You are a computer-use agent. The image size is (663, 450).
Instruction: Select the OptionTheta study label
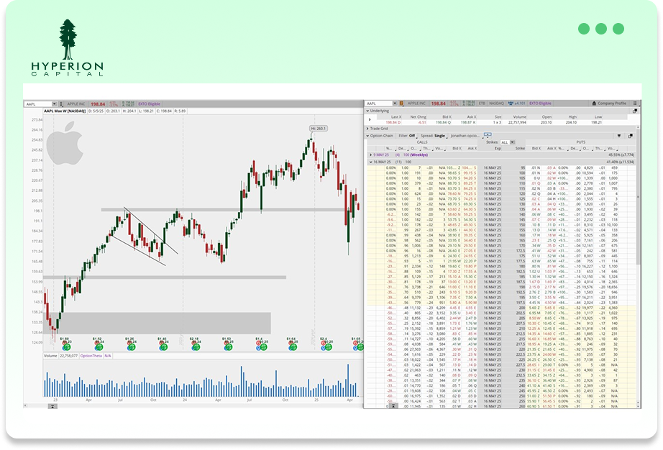pyautogui.click(x=90, y=356)
